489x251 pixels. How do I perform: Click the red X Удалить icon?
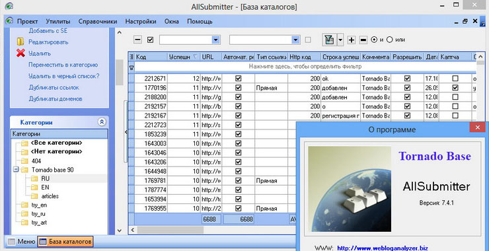(20, 54)
